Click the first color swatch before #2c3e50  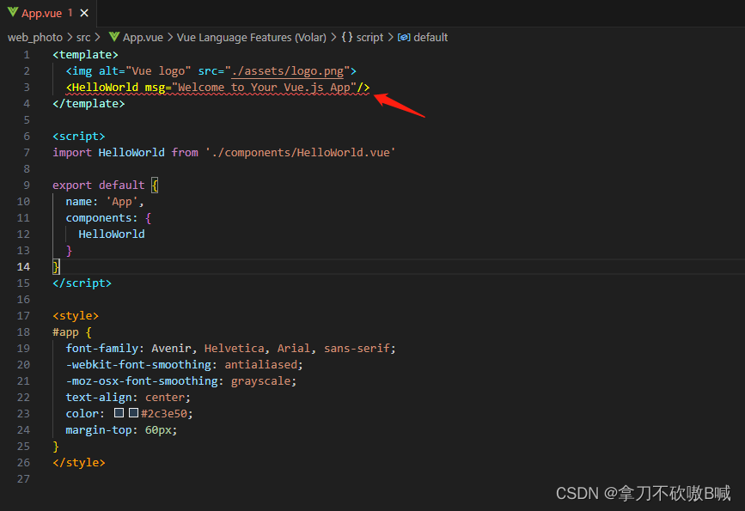click(119, 413)
